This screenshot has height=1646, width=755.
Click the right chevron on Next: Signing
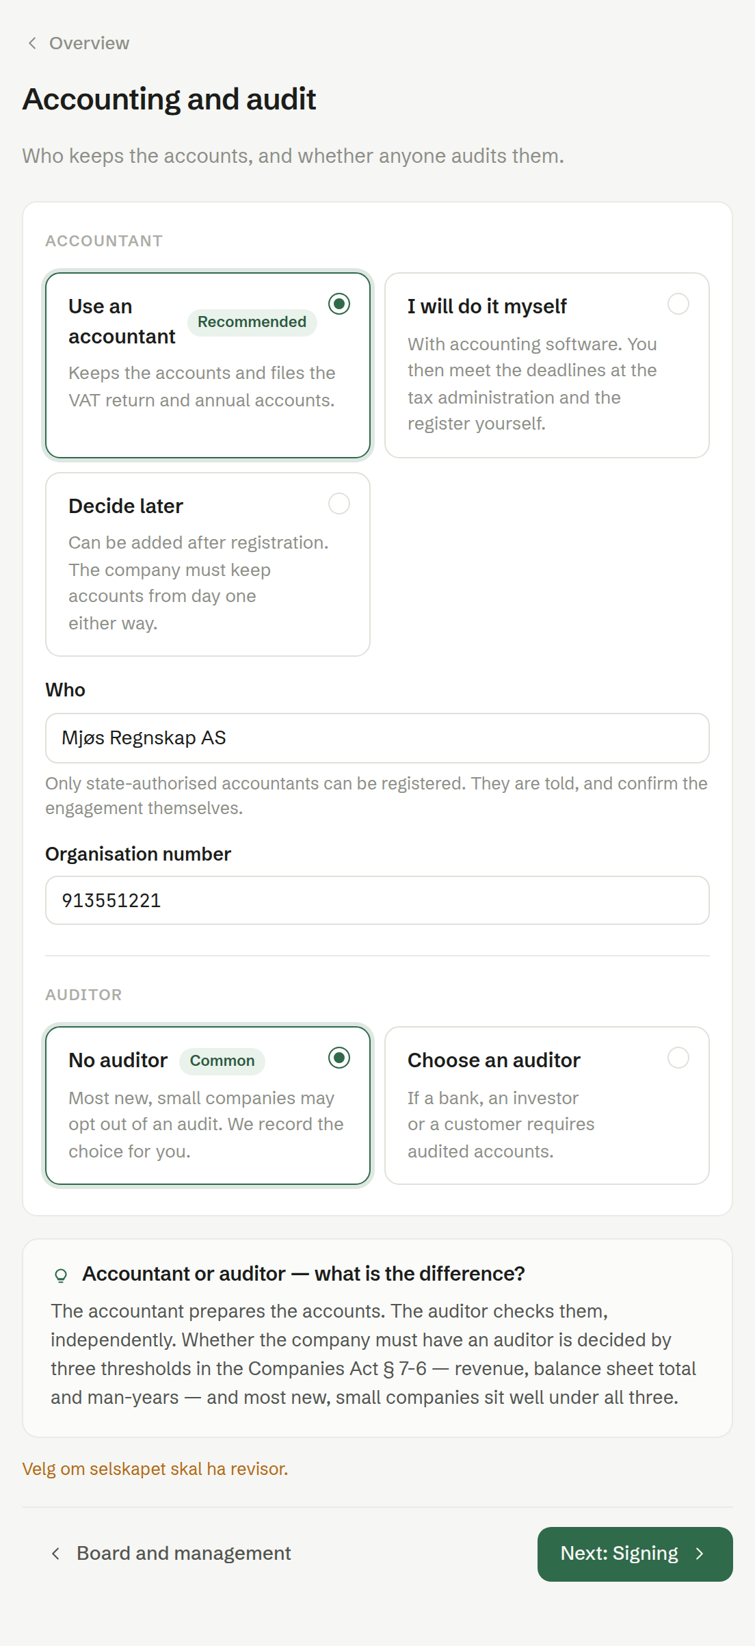point(700,1554)
